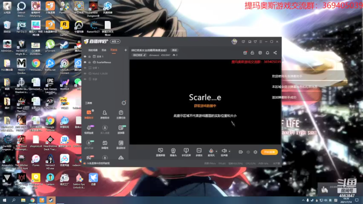Show the hidden 全屏 1 source
The image size is (363, 204).
pos(85,68)
